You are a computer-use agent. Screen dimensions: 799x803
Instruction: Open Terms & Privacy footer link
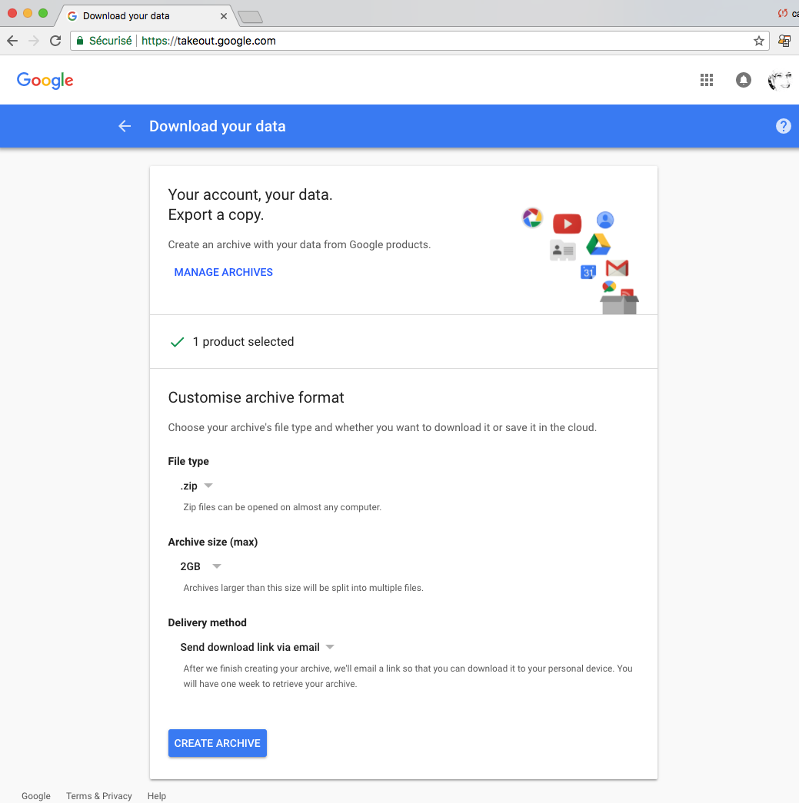coord(99,796)
